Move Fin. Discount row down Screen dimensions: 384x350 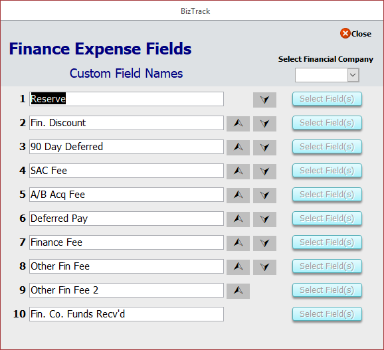pos(264,124)
